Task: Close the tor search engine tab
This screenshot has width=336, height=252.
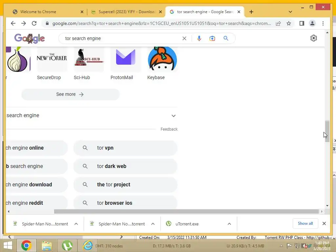Action: pos(239,12)
